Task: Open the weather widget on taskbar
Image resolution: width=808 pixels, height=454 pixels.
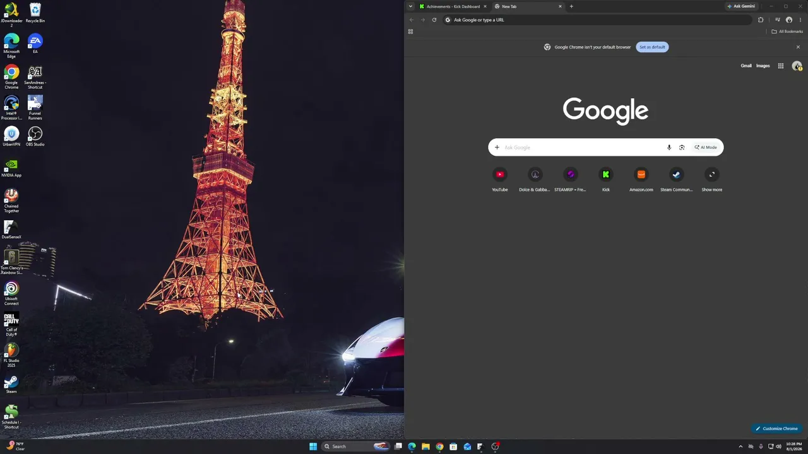Action: click(16, 446)
